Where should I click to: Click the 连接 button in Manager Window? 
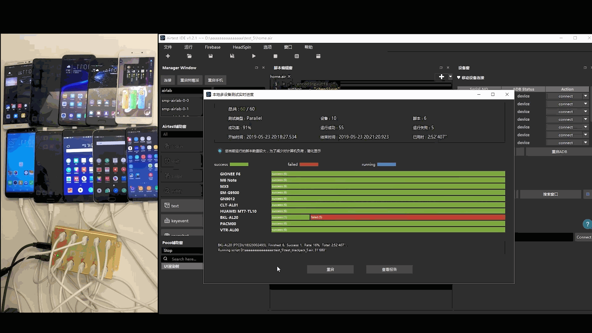pos(168,80)
